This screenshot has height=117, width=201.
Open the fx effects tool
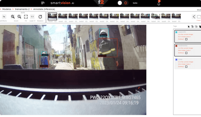click(4, 17)
